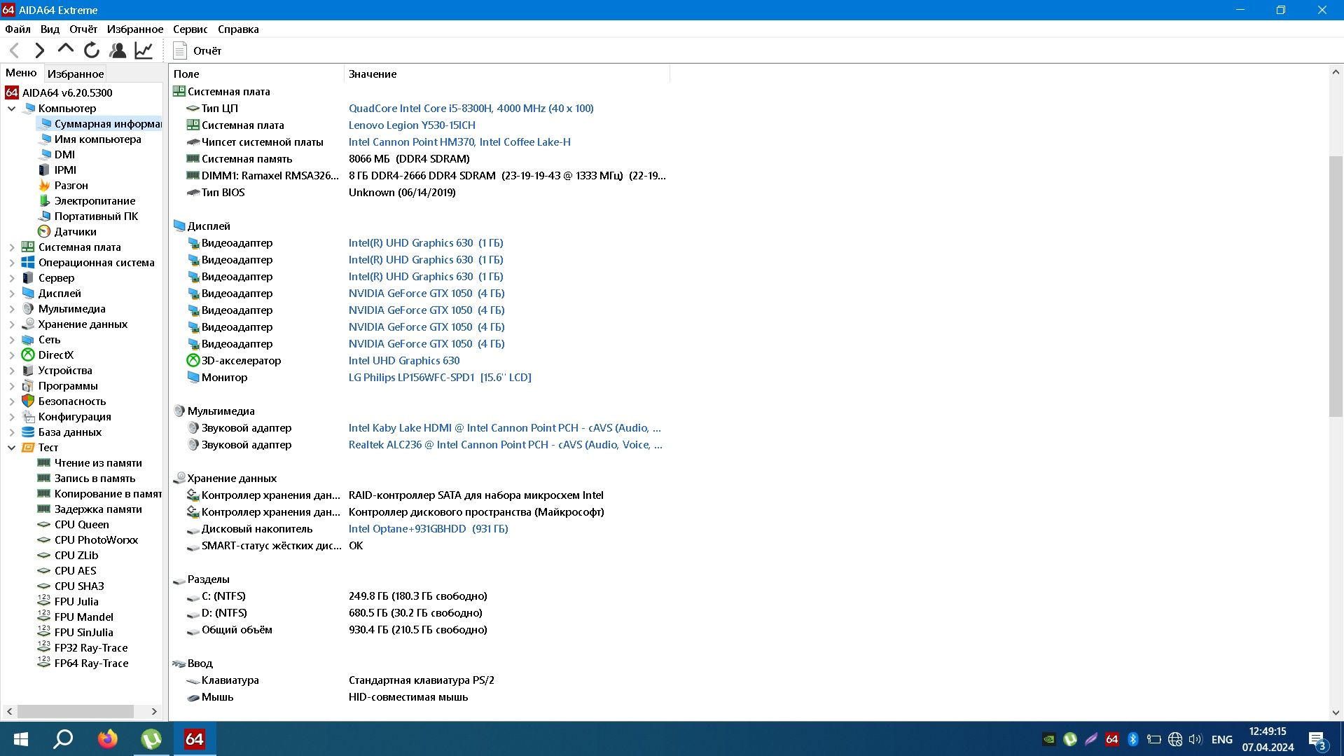The image size is (1344, 756).
Task: Select the Электропитание battery icon item
Action: click(x=44, y=201)
